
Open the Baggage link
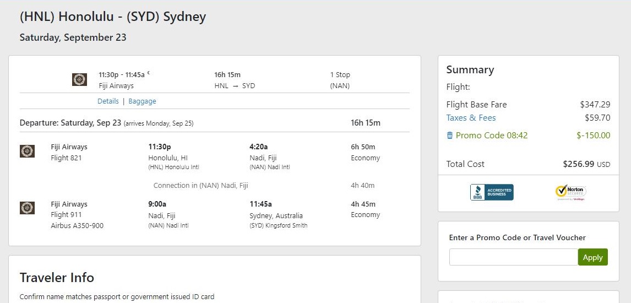coord(142,101)
